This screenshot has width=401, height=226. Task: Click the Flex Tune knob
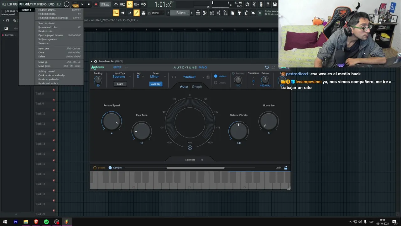(142, 131)
